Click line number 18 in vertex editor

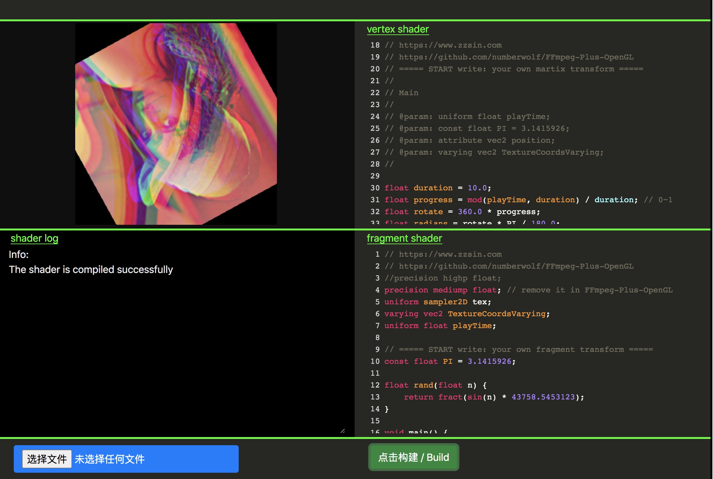pos(375,45)
